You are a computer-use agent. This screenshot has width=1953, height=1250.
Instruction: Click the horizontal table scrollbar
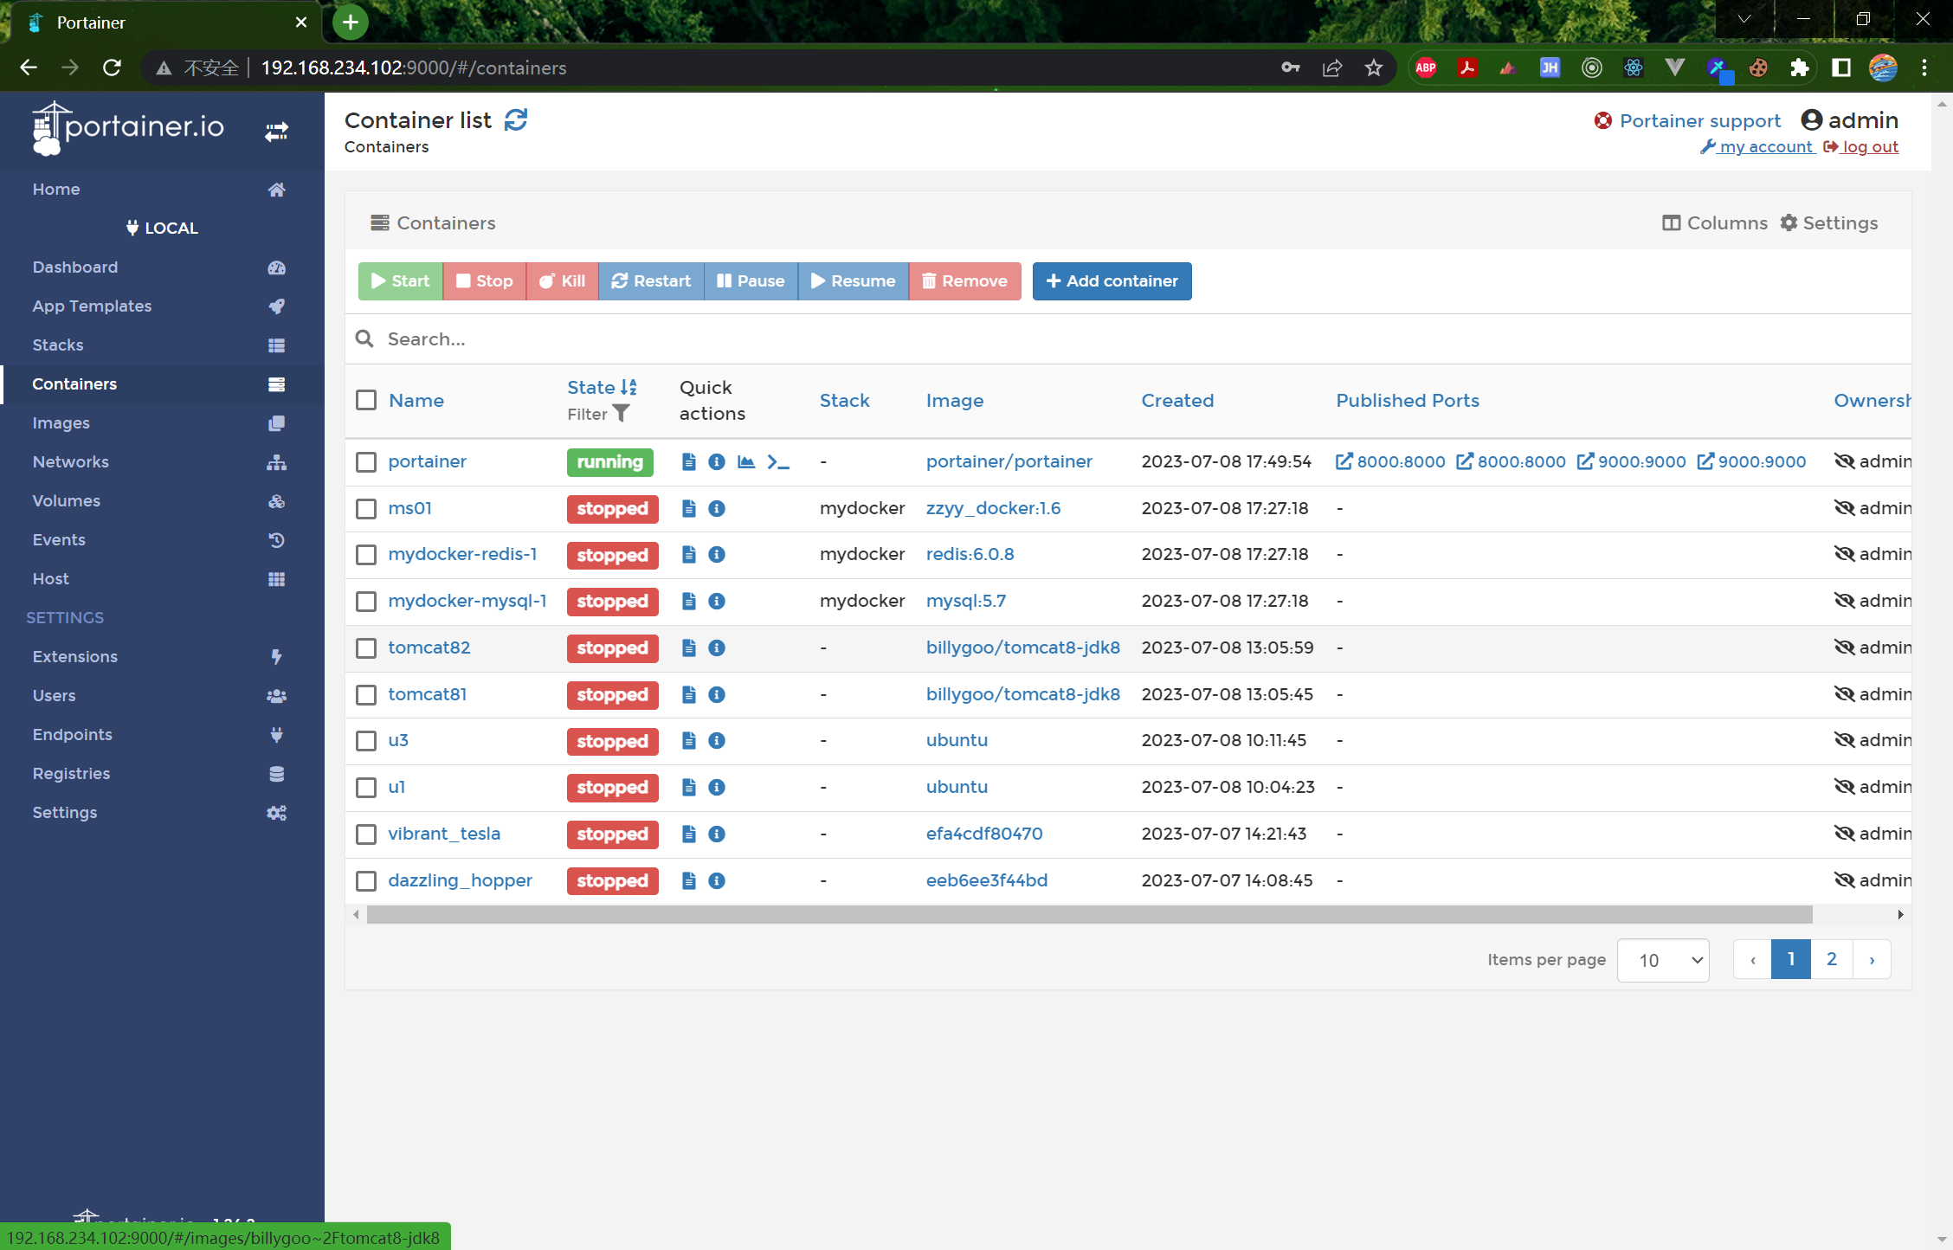tap(1089, 915)
